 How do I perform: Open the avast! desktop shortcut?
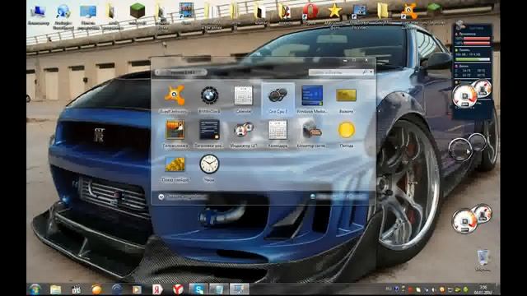409,14
